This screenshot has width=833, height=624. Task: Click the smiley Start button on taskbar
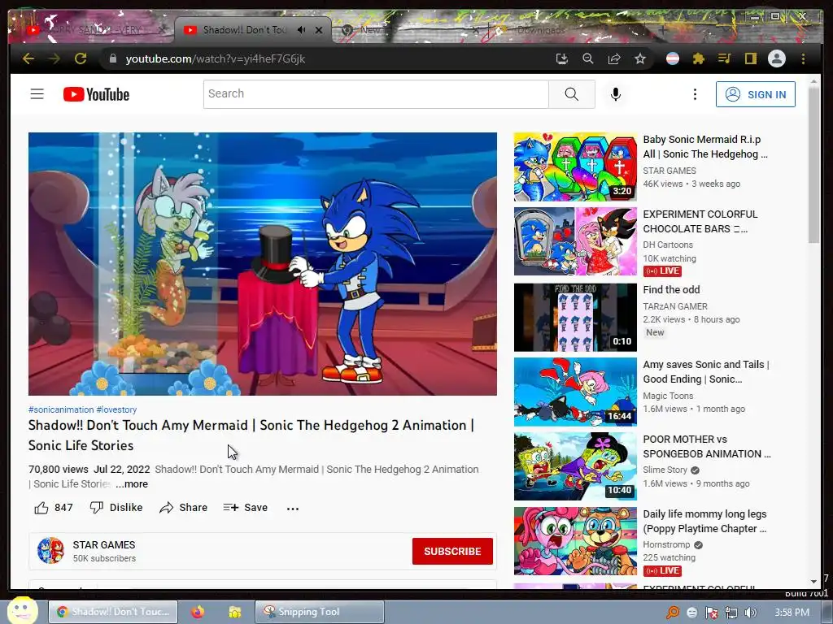[21, 611]
